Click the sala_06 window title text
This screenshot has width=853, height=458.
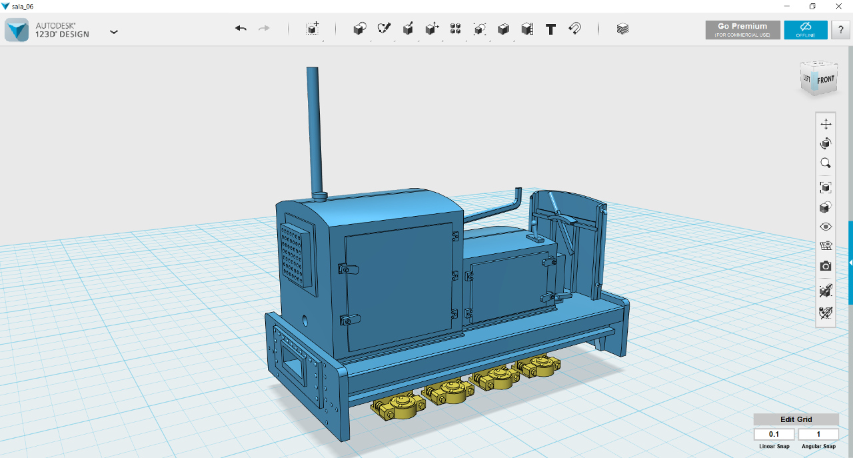23,6
